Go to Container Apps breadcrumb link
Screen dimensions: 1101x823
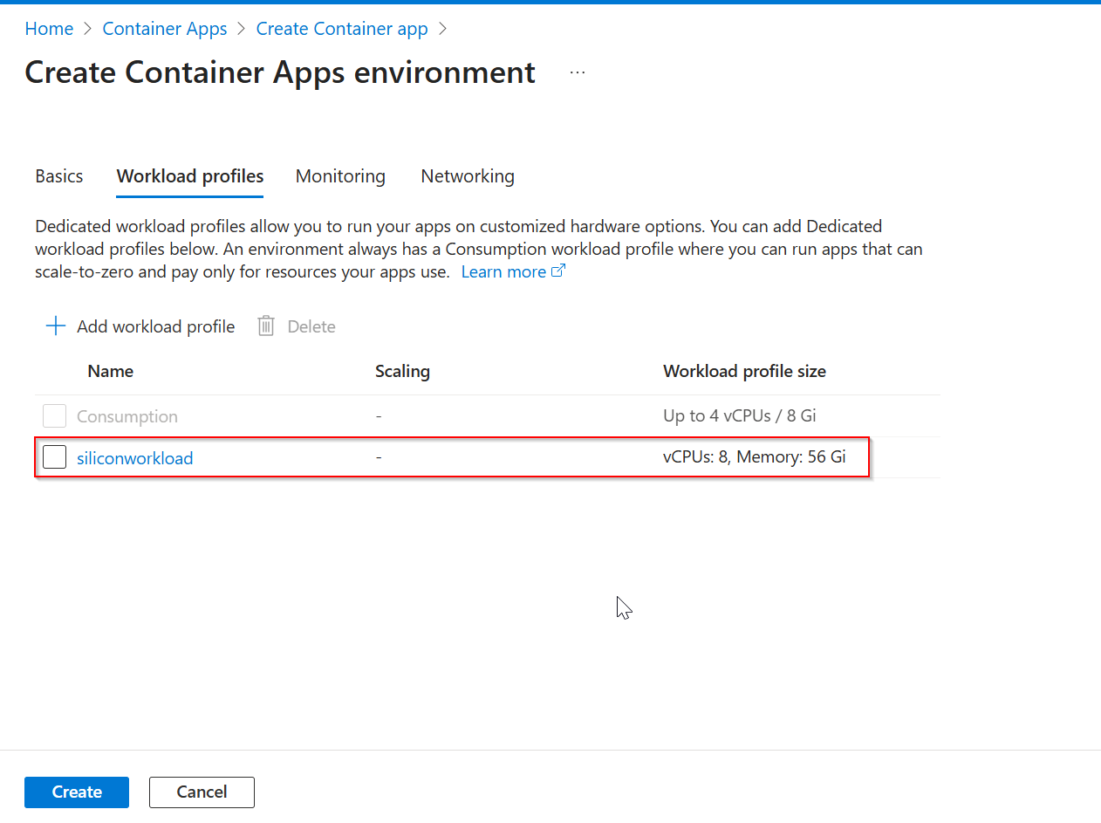point(165,29)
